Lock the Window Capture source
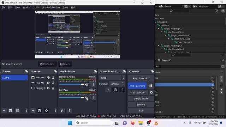The height and width of the screenshot is (127, 226). (53, 78)
